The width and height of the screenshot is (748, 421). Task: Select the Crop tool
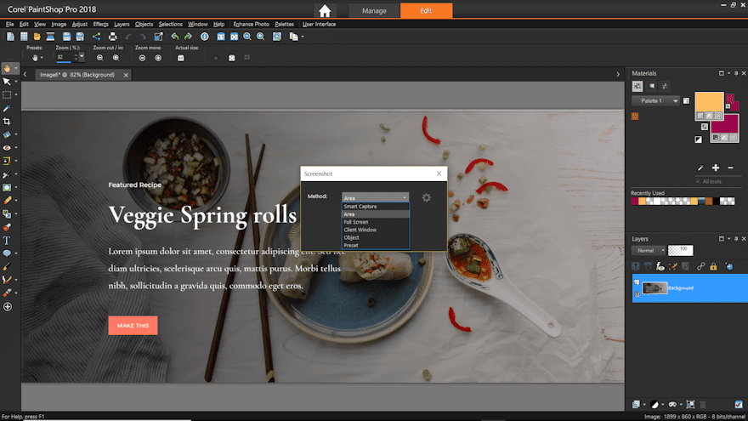pos(7,122)
